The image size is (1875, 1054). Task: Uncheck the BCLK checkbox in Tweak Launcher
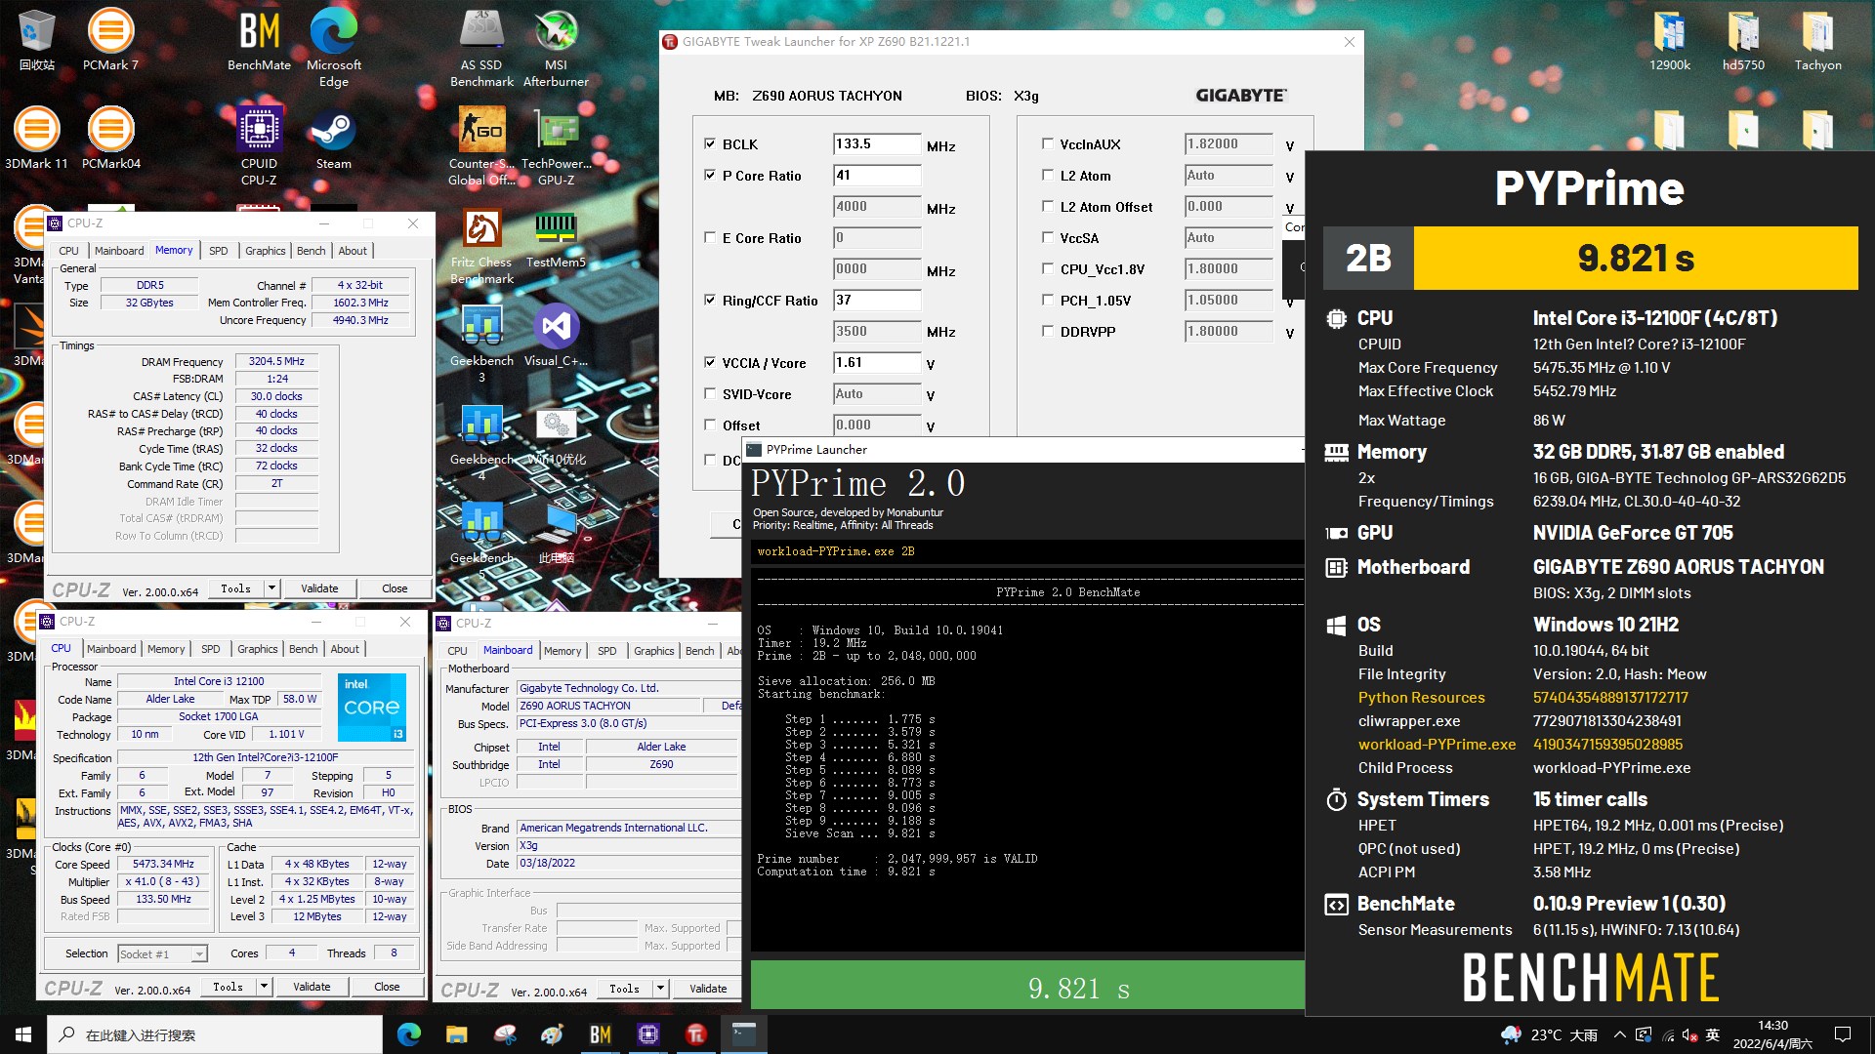click(710, 143)
